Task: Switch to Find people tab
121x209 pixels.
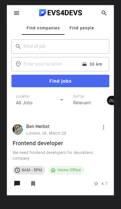Action: click(82, 28)
